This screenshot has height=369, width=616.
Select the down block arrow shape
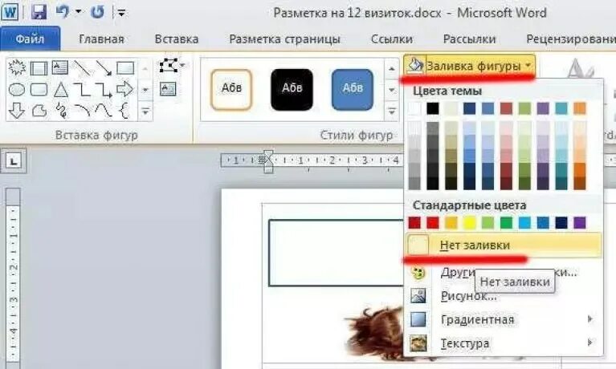17,111
